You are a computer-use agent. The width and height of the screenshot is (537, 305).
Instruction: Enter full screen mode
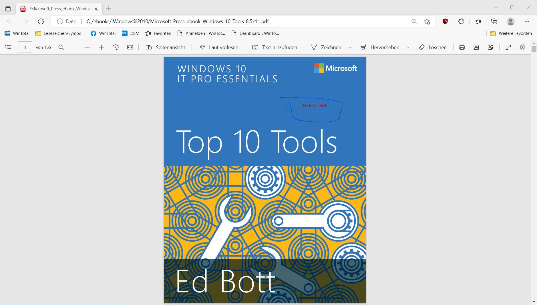coord(508,47)
